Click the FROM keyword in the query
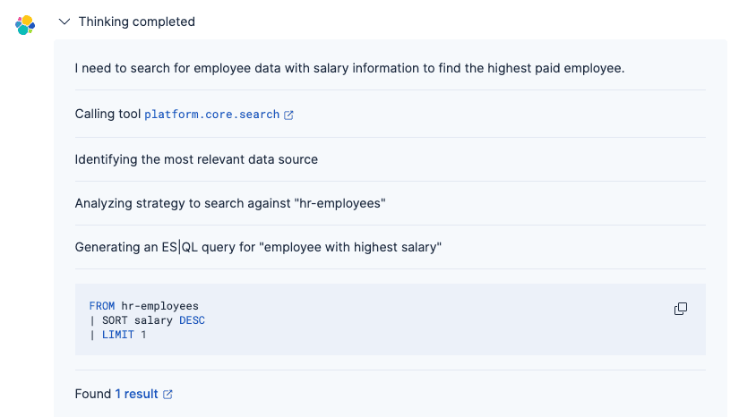Viewport: 756px width, 417px height. (102, 306)
